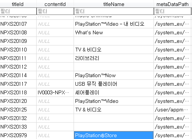This screenshot has height=139, width=192.
Task: Click the metaDataPath column header
Action: click(172, 4)
